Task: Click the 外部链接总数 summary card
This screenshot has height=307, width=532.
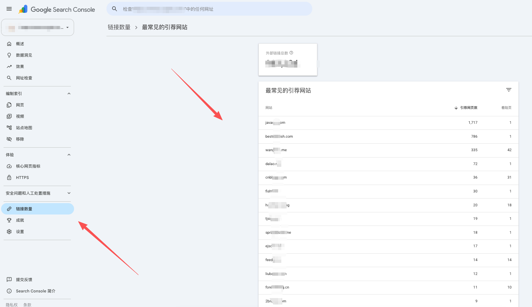Action: tap(288, 60)
